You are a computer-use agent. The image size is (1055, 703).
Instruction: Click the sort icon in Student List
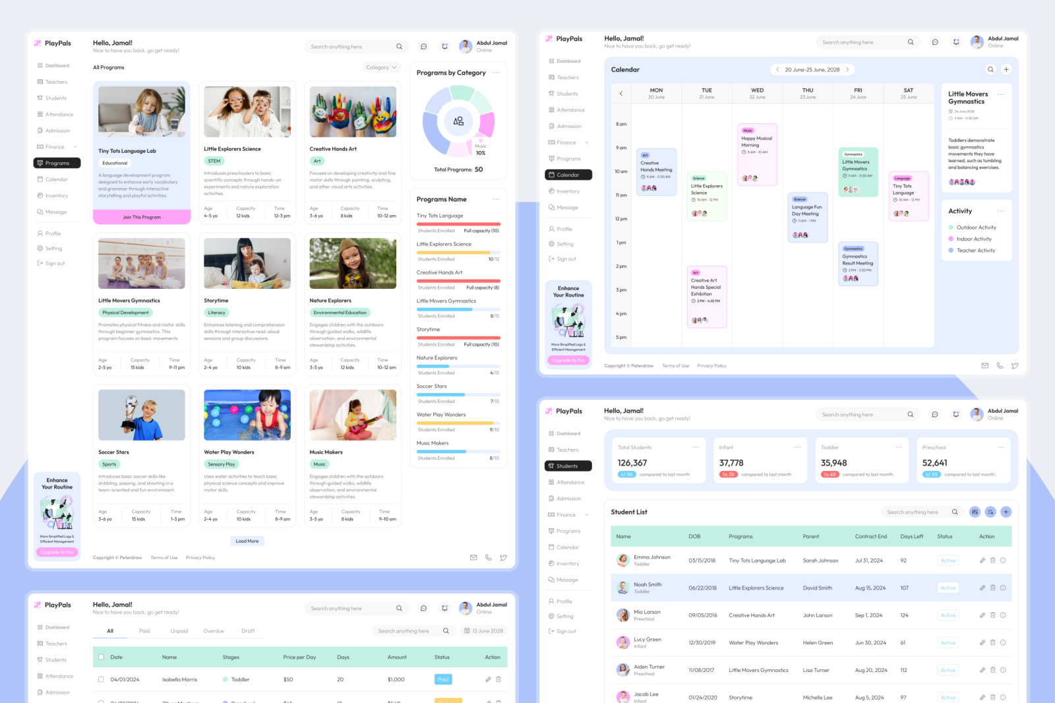990,512
